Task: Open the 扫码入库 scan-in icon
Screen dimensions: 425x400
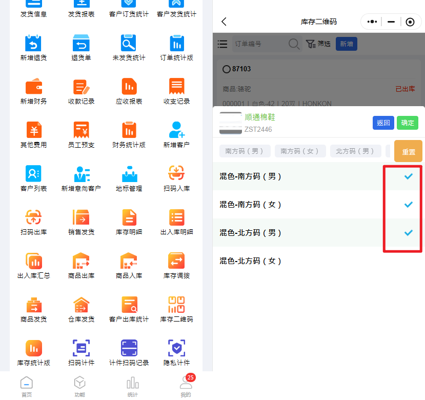Action: (x=176, y=174)
